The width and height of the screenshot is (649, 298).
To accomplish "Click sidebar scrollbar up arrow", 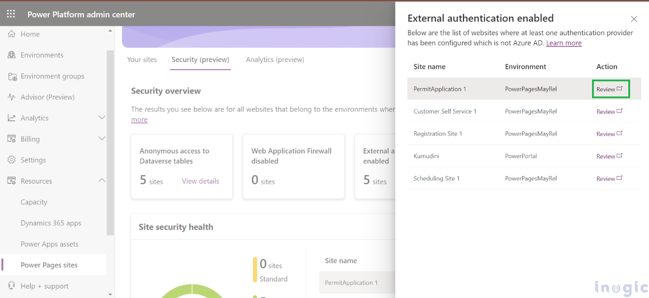I will (x=110, y=31).
